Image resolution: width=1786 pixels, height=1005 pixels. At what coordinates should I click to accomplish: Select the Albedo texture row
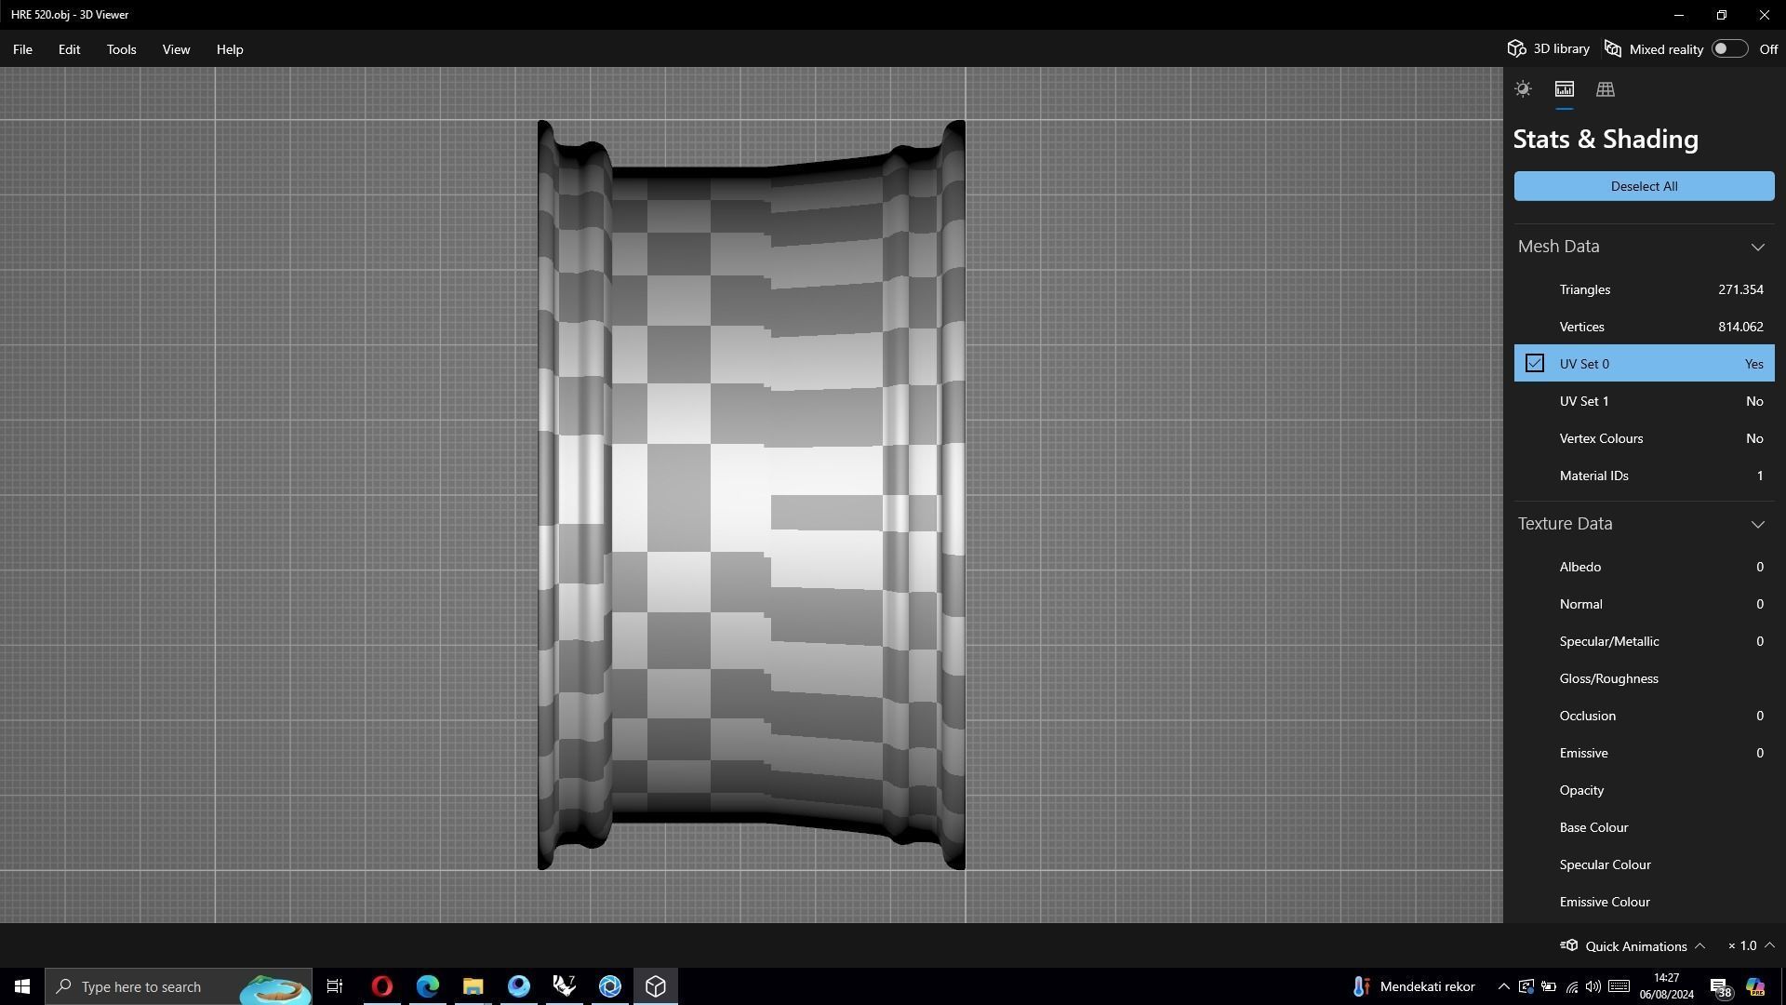point(1644,567)
